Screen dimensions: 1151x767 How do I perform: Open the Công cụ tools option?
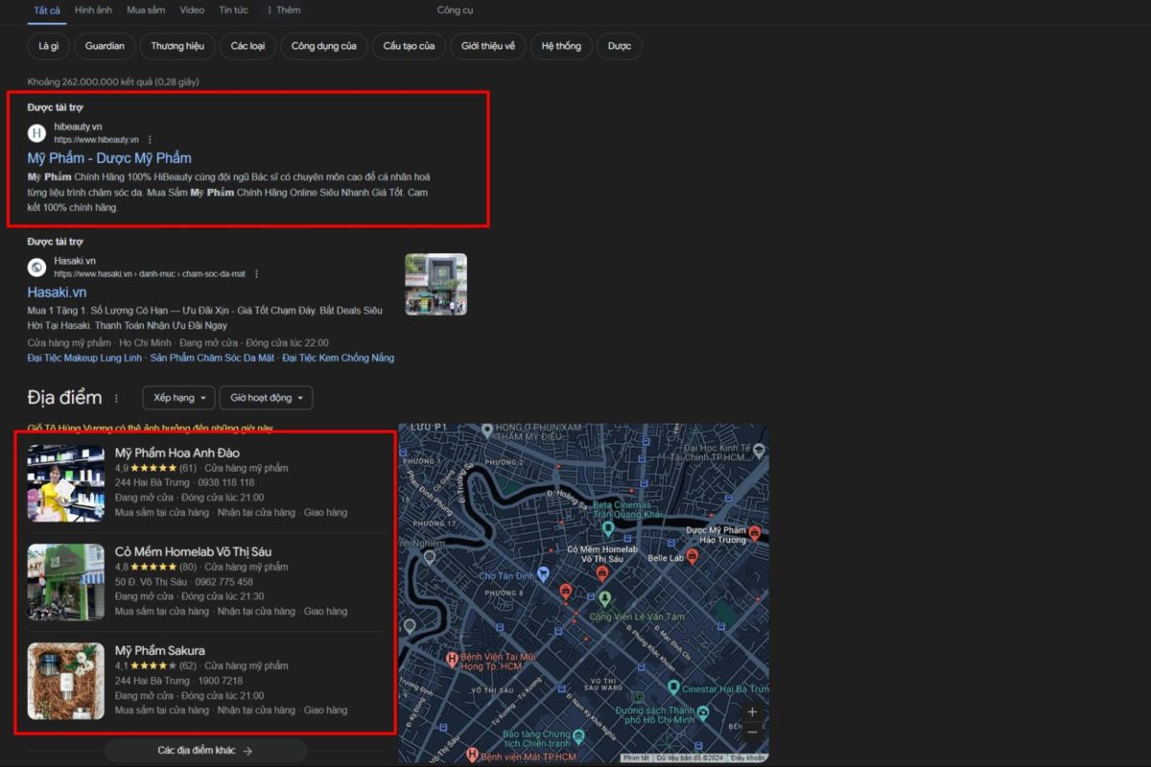pos(455,11)
